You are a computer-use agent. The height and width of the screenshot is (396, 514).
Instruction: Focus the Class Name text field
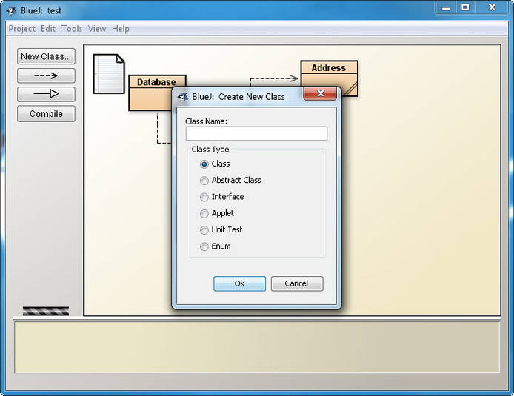coord(256,134)
